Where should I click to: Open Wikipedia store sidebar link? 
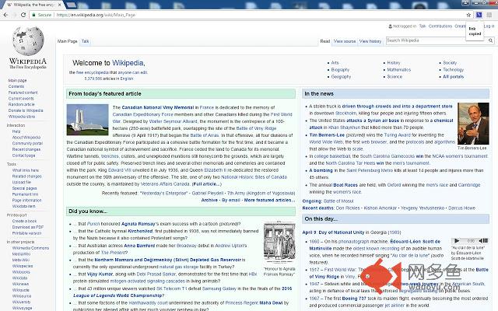[x=22, y=117]
